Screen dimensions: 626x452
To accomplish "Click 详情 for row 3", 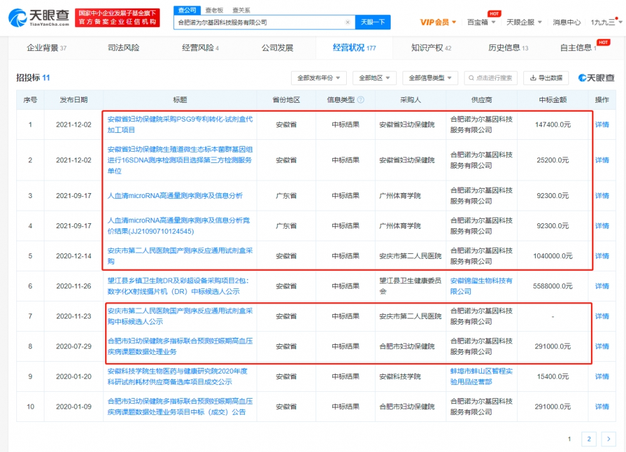I will point(602,196).
